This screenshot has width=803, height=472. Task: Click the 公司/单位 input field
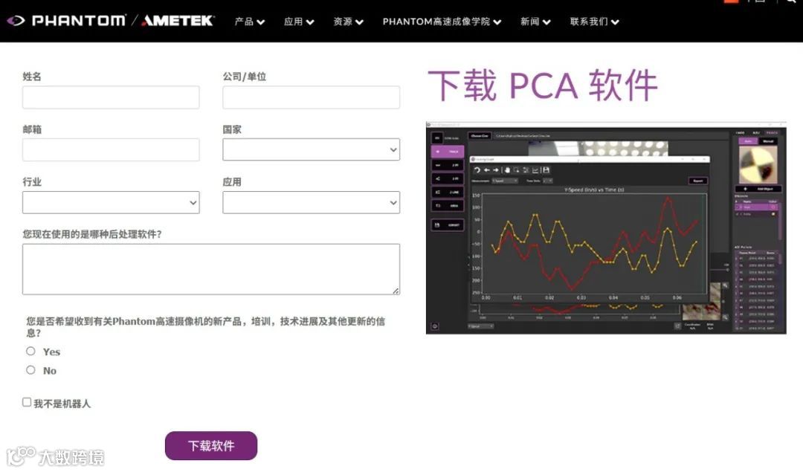click(311, 97)
